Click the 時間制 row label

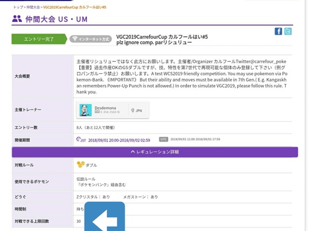(20, 209)
